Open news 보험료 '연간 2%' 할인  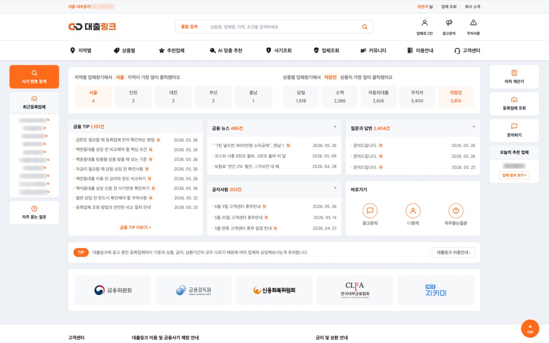[x=247, y=166]
